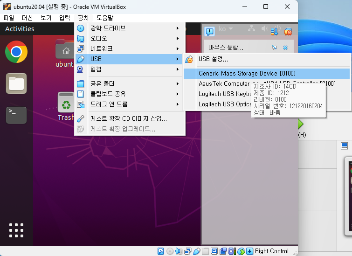Delete all notifications with red X icon
This screenshot has height=256, width=352.
(x=288, y=32)
